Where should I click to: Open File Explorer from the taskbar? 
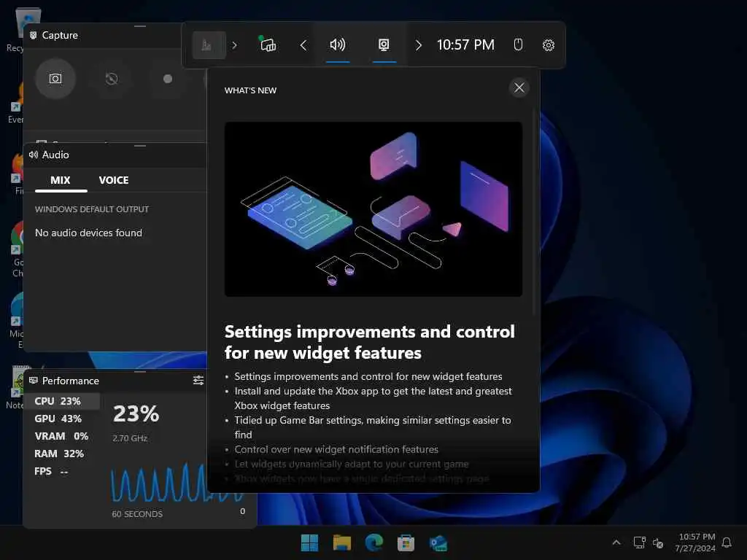[x=341, y=542]
